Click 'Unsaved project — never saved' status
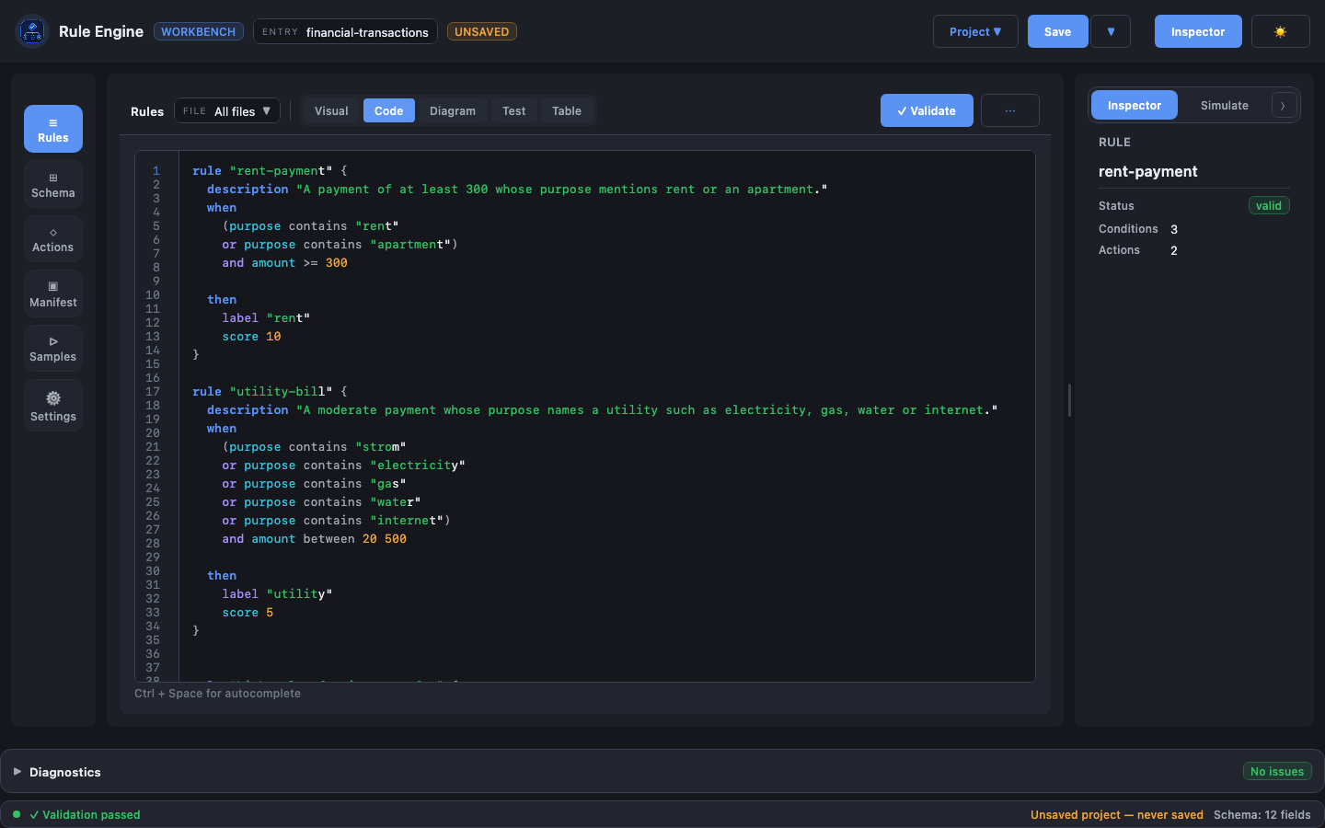1325x828 pixels. point(1117,815)
